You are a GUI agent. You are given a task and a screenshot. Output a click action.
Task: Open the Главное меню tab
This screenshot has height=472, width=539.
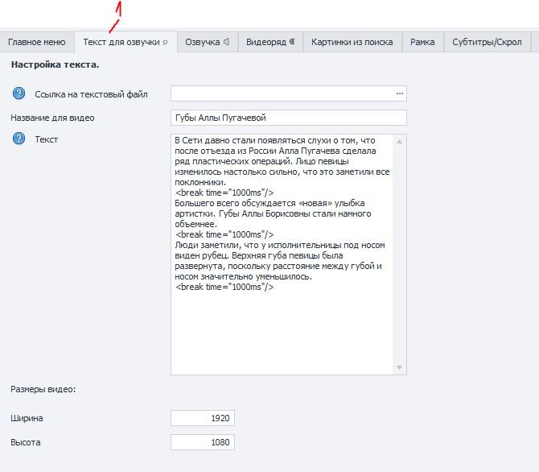[37, 42]
